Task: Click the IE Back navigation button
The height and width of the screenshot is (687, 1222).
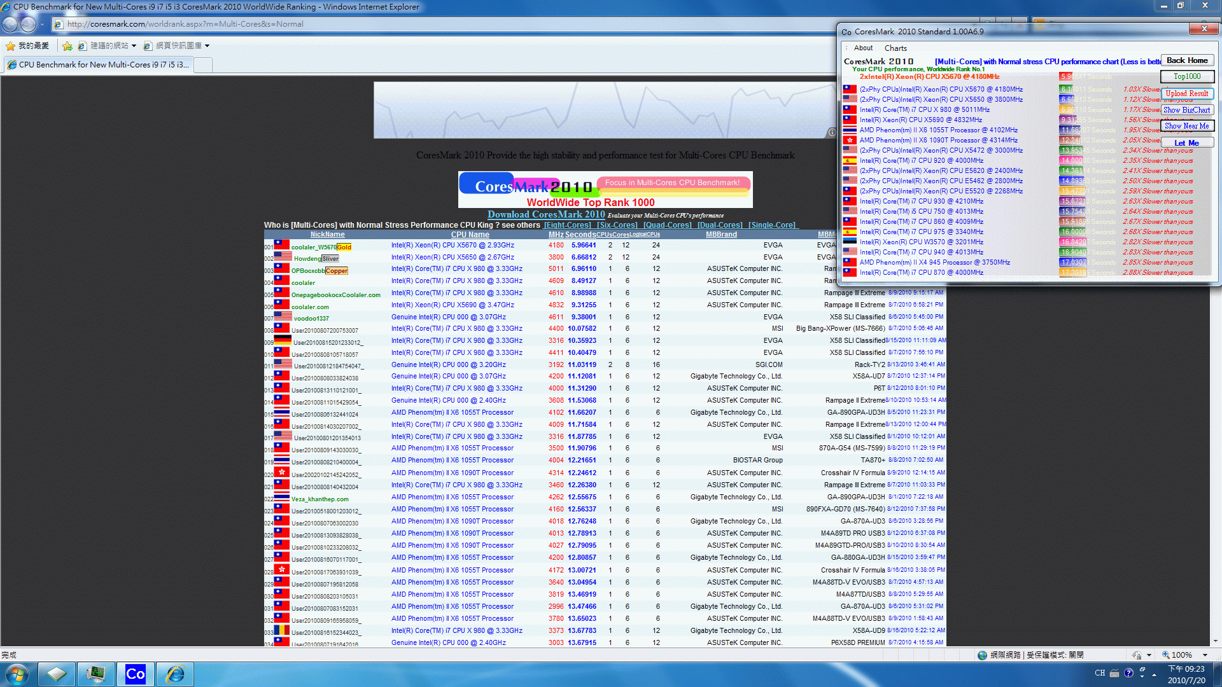Action: 10,24
